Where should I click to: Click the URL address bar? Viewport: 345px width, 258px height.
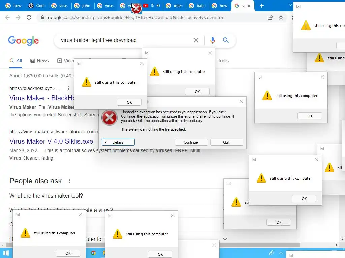pos(152,17)
